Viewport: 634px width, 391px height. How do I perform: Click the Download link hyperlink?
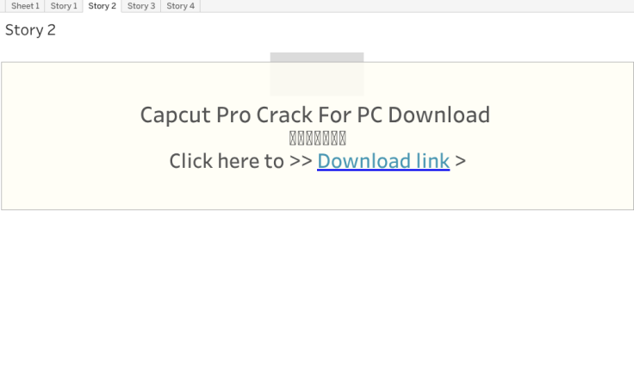click(383, 161)
